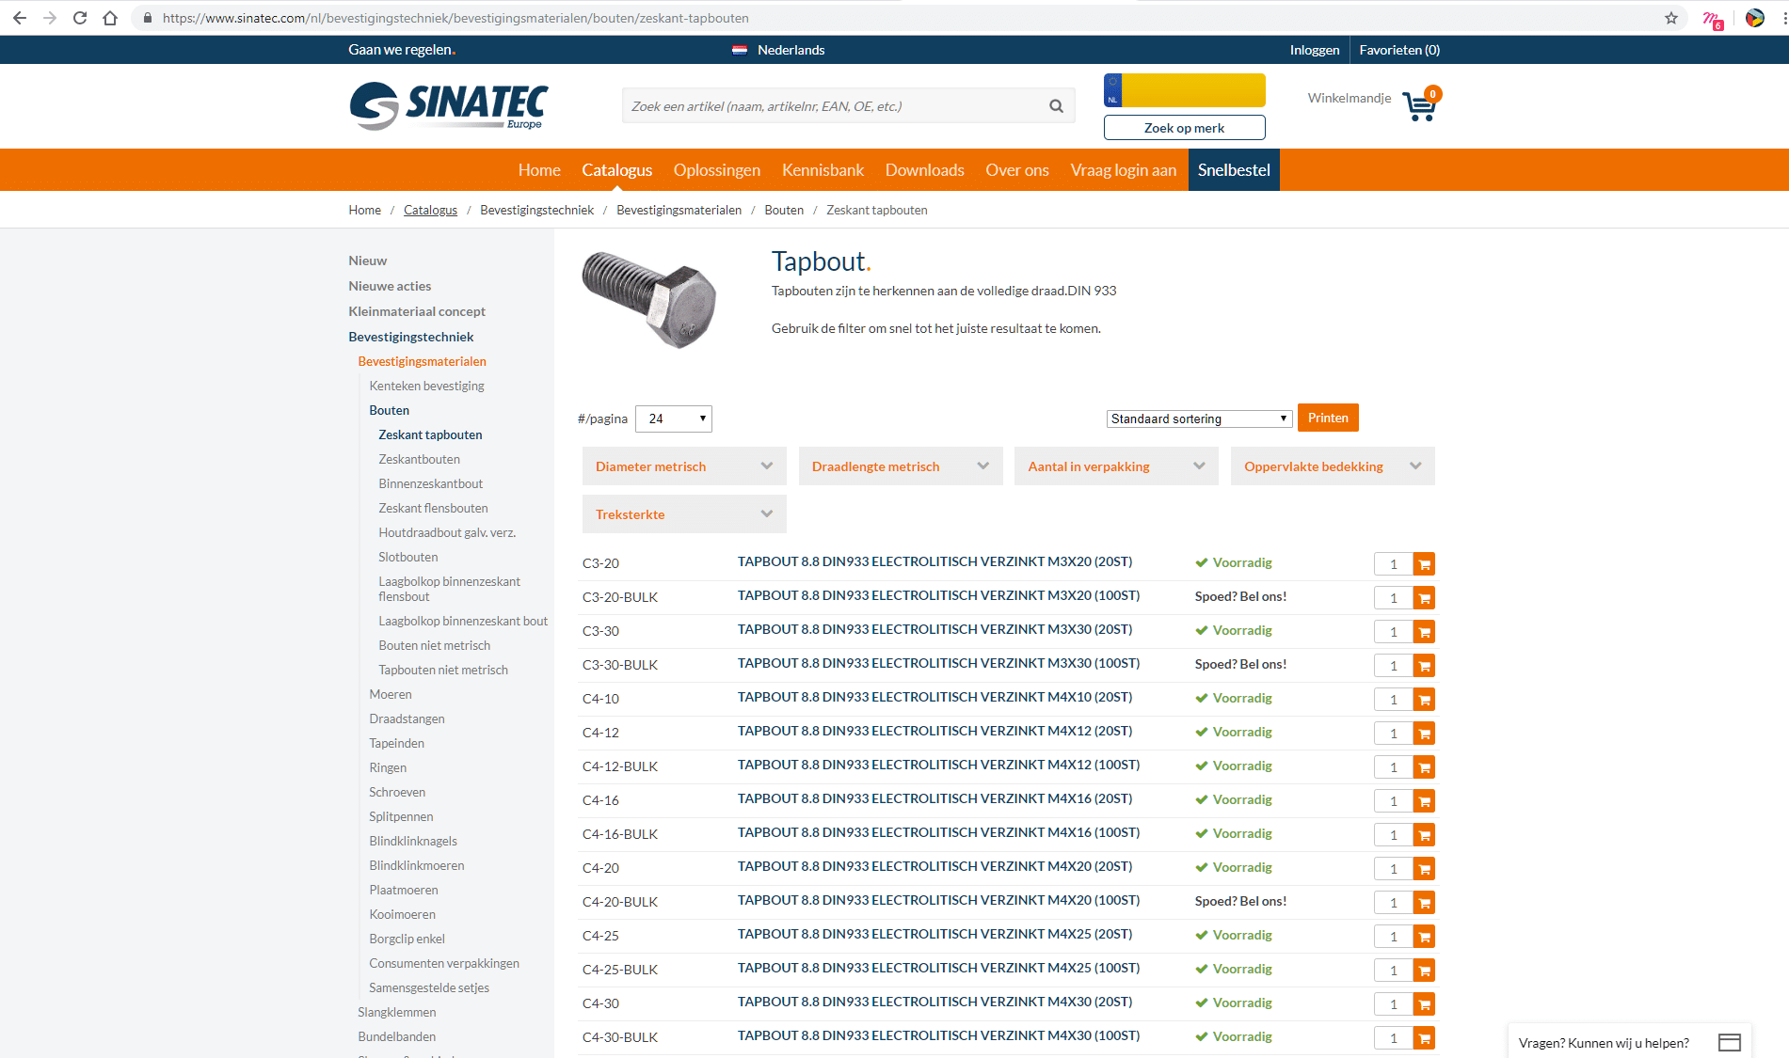
Task: Click in the article search field
Action: [833, 106]
